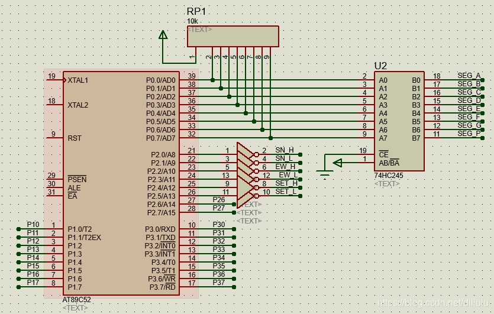Click the EA pin name
The image size is (494, 314).
(72, 196)
